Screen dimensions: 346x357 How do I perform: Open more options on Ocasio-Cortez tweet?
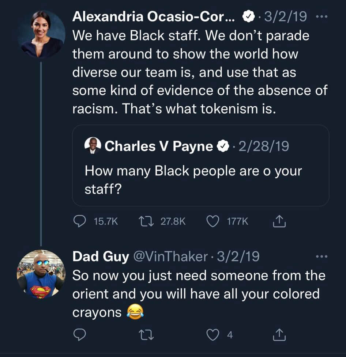coord(320,17)
